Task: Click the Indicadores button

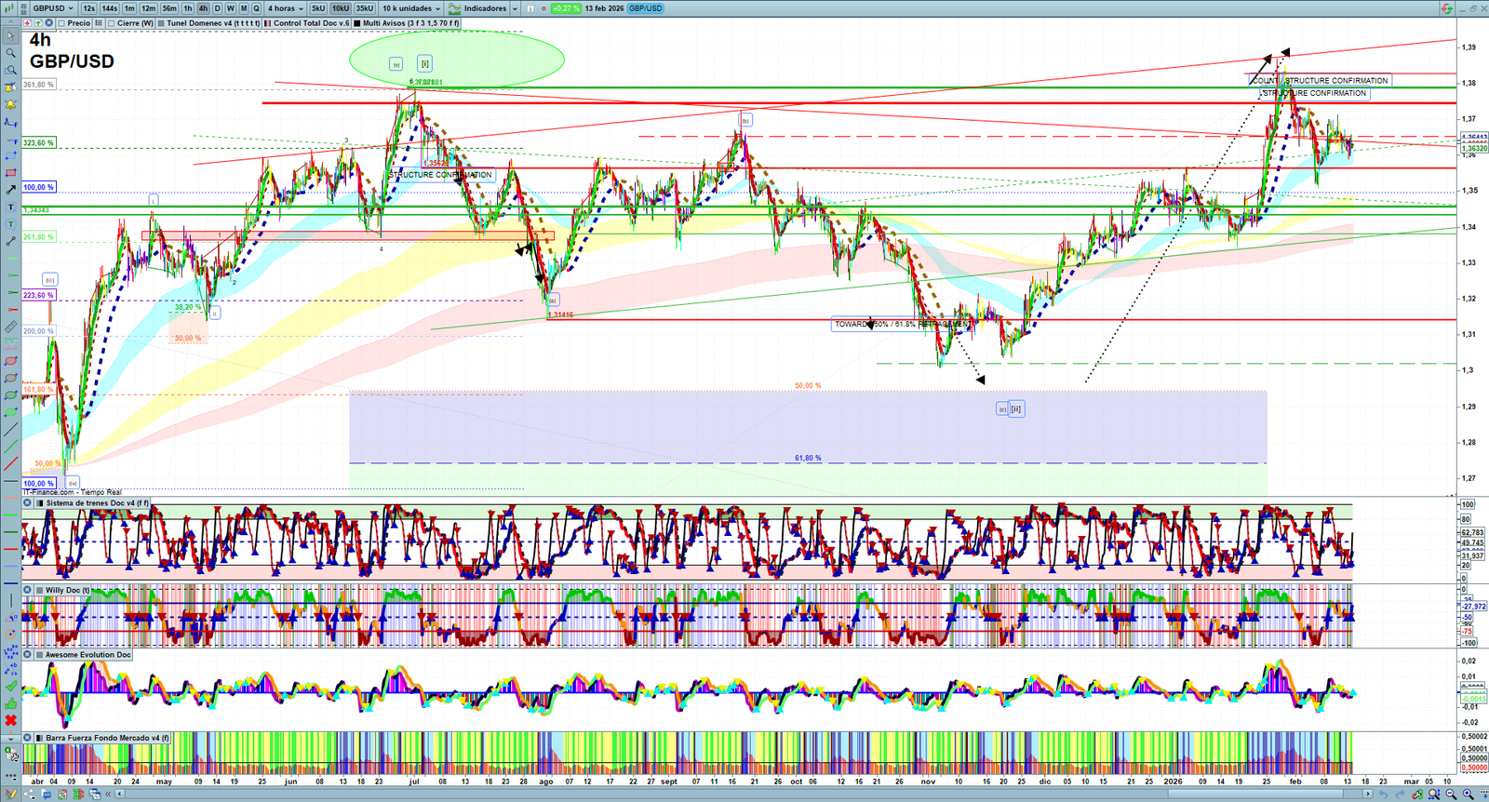Action: point(484,8)
